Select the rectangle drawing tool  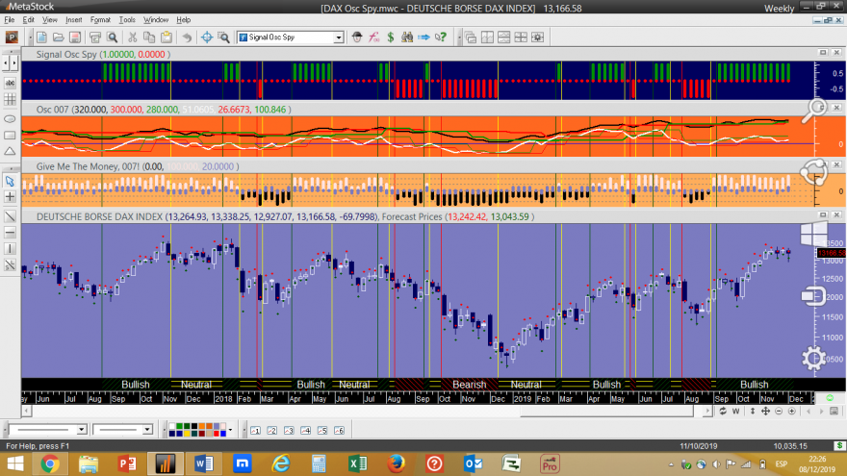point(10,136)
